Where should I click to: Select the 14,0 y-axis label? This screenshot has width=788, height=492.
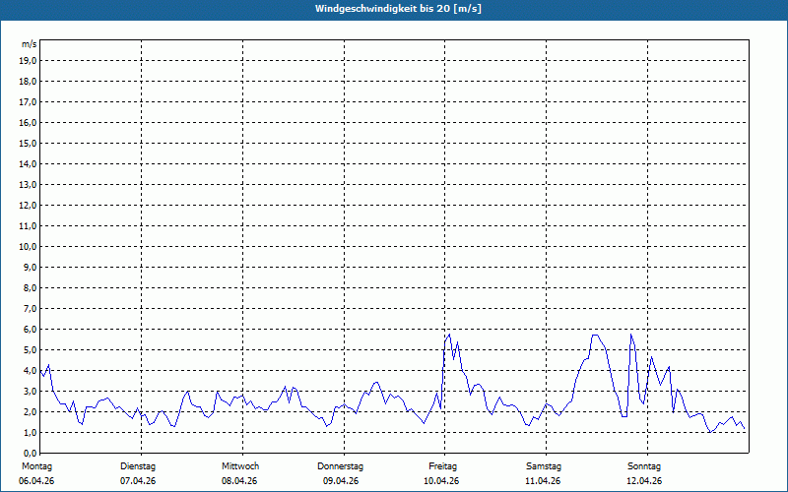(x=28, y=163)
